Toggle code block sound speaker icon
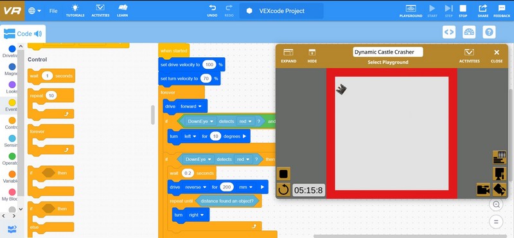The height and width of the screenshot is (238, 514). [x=38, y=33]
